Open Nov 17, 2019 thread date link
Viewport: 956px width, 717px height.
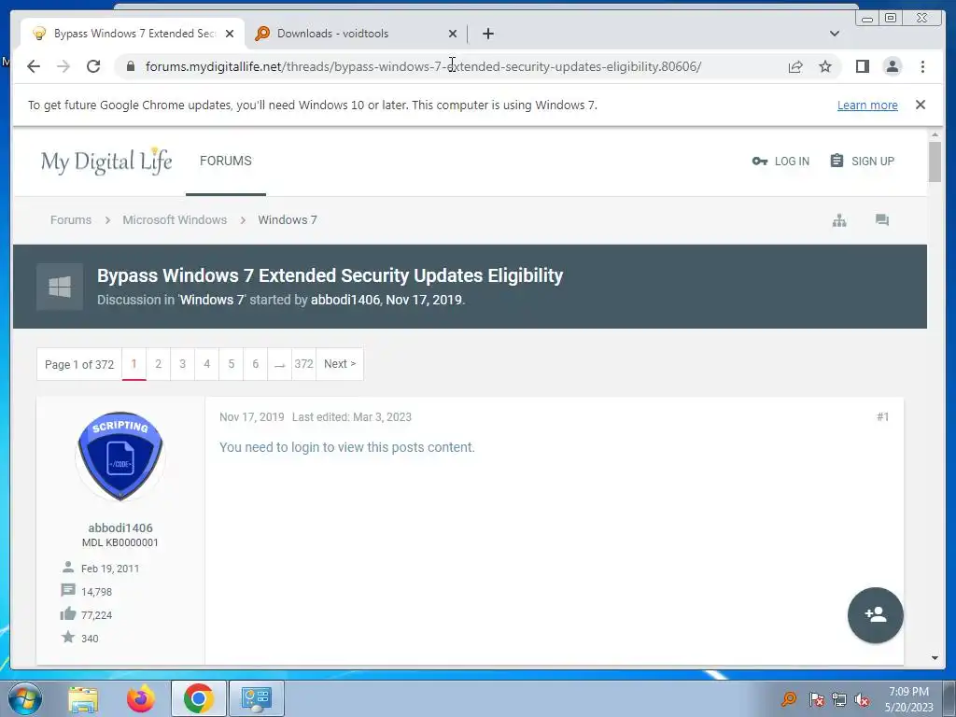pos(424,300)
